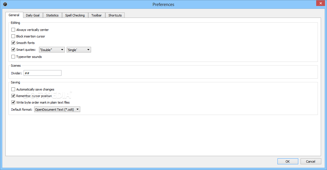Enable the Always vertically center option
Screen dimensions: 327x170
click(x=13, y=30)
